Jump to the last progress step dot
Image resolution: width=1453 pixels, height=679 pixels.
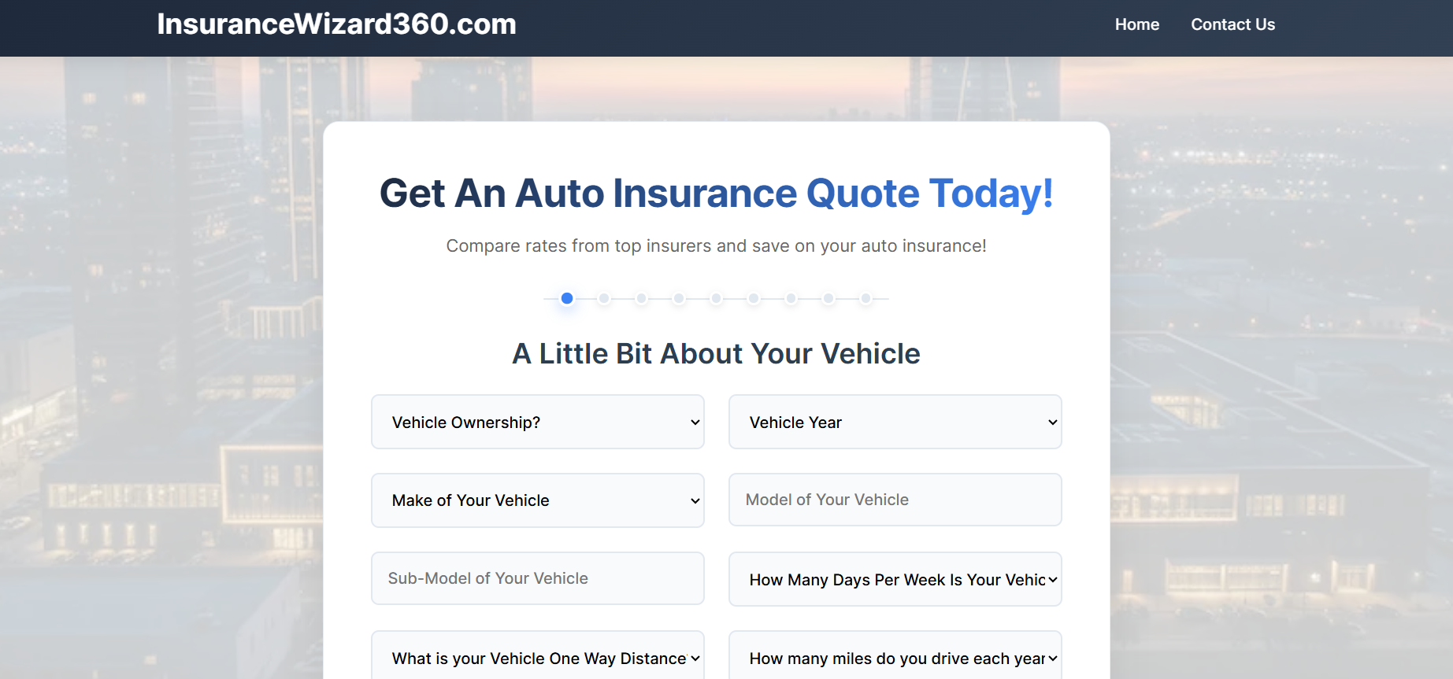tap(865, 298)
